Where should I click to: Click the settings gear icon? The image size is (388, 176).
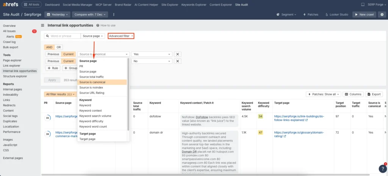pyautogui.click(x=382, y=14)
